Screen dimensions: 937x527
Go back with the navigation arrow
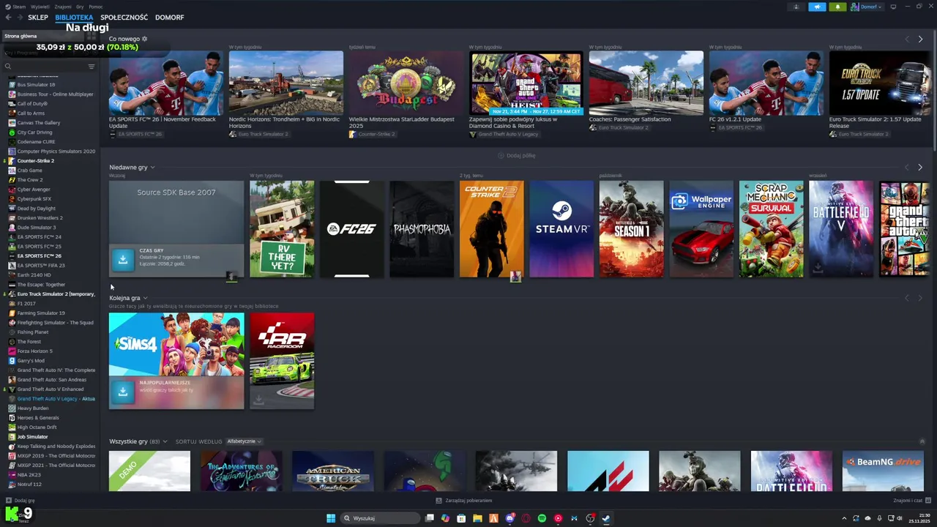[9, 18]
